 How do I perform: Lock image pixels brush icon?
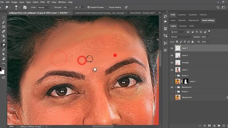click(181, 42)
